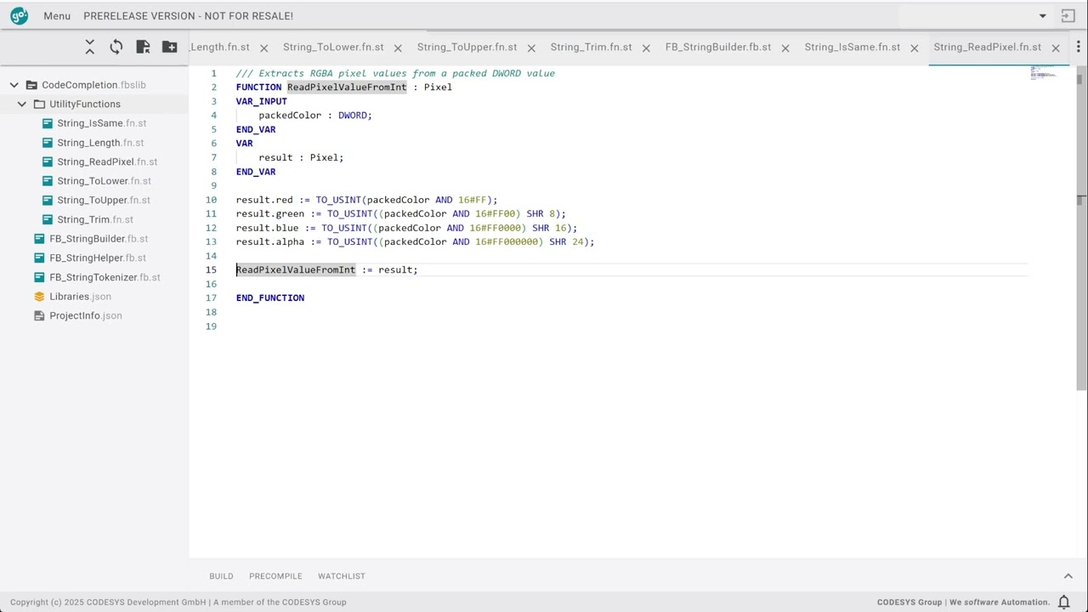Close the String_ToLower.fn.st tab
This screenshot has width=1088, height=612.
point(398,48)
